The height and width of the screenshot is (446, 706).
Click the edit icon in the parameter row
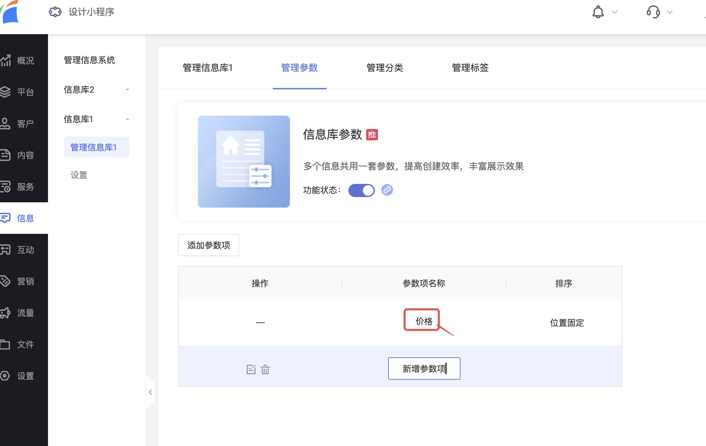pos(251,369)
